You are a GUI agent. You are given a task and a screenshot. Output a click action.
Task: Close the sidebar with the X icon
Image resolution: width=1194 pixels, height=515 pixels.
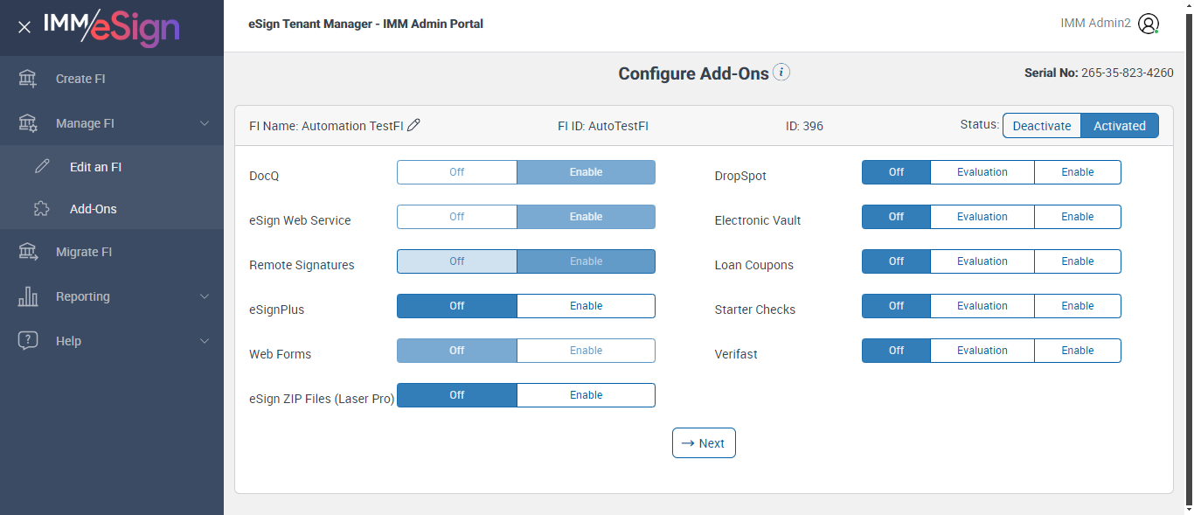coord(24,27)
